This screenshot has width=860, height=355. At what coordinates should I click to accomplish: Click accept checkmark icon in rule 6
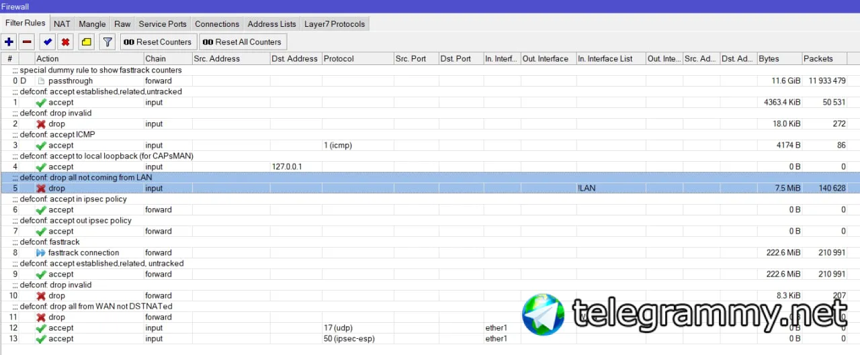click(41, 209)
